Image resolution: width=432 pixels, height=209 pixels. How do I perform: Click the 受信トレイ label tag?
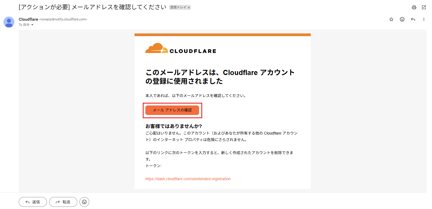178,7
